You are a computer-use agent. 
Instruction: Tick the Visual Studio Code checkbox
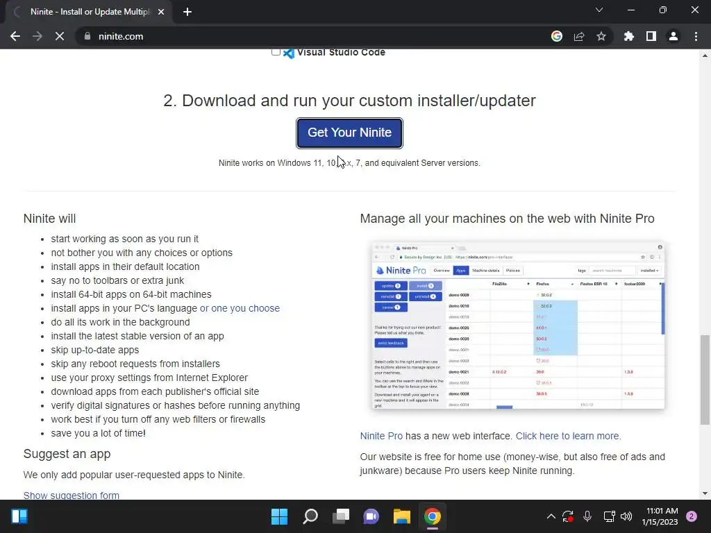[x=276, y=51]
